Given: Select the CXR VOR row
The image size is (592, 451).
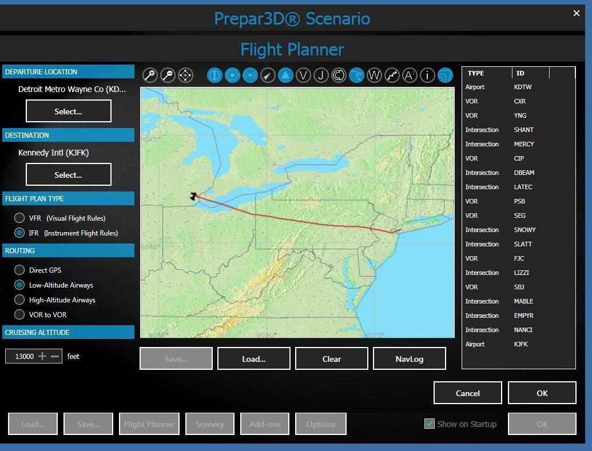Looking at the screenshot, I should coord(518,101).
